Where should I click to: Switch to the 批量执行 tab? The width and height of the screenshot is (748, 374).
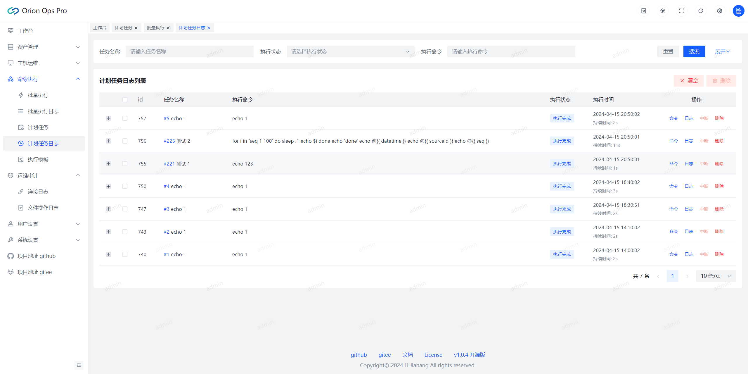[x=155, y=28]
